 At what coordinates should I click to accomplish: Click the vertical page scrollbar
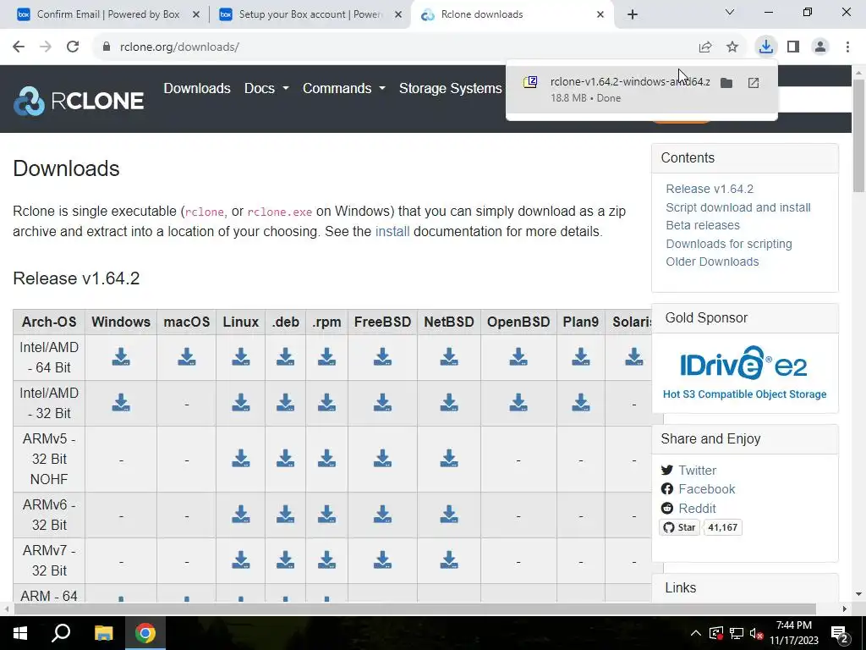(858, 135)
